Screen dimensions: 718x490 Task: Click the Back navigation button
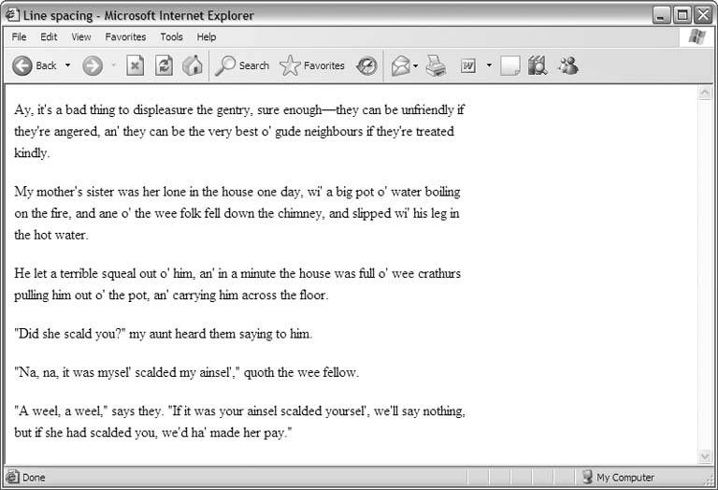35,65
